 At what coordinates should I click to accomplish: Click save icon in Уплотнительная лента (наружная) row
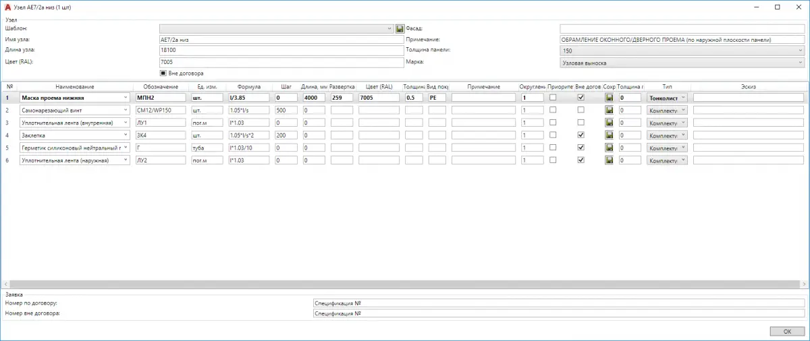coord(610,160)
